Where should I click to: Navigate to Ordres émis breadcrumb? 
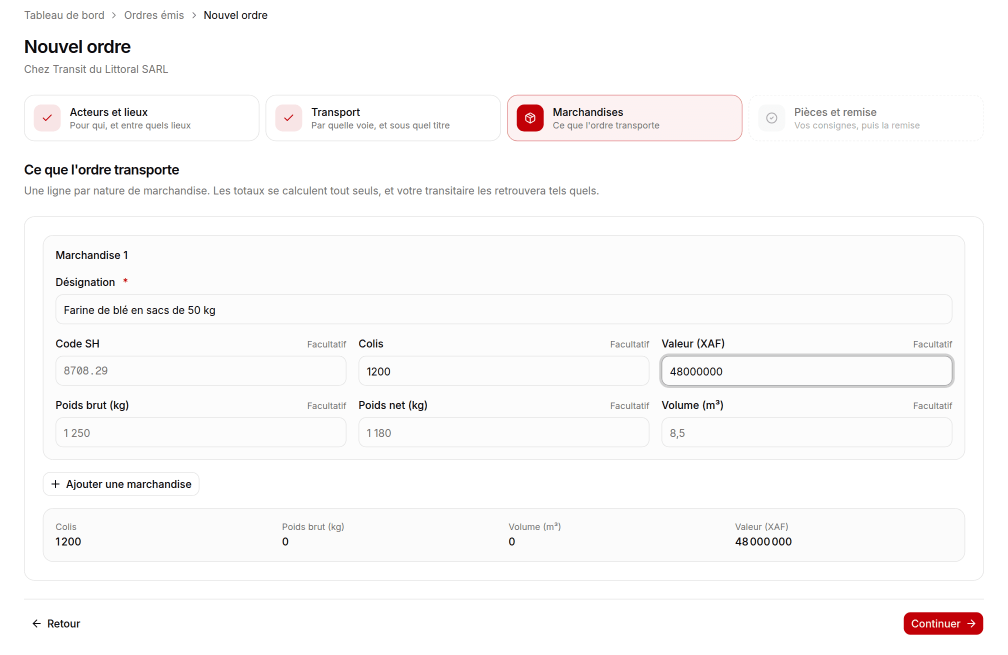point(154,15)
